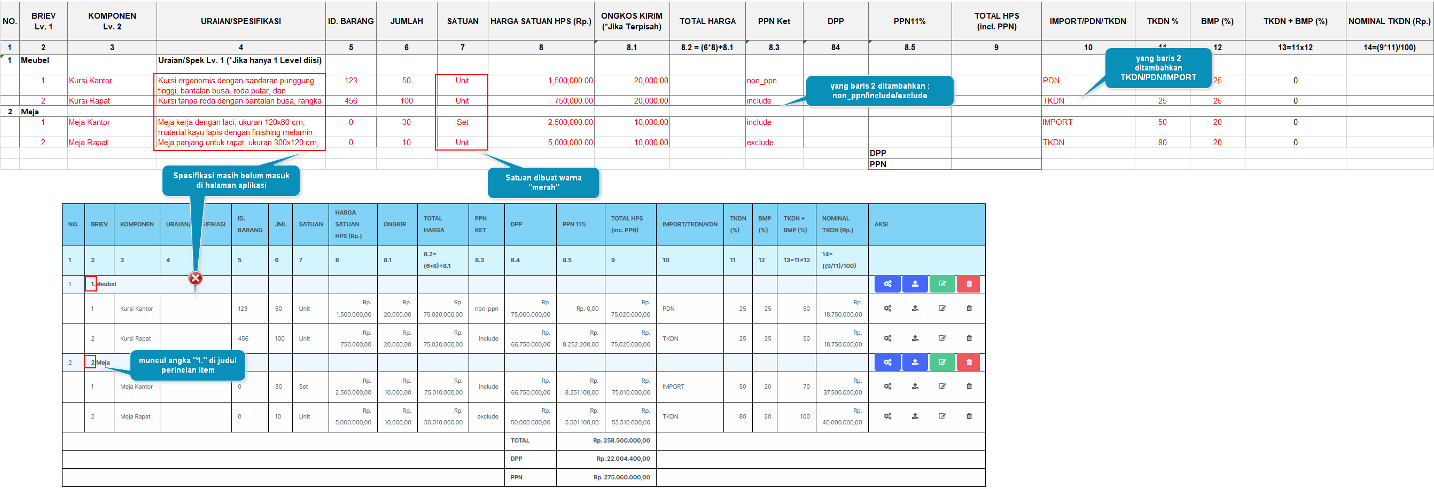1434x489 pixels.
Task: Click 'Meubel' group row title in blue table
Action: [x=106, y=285]
